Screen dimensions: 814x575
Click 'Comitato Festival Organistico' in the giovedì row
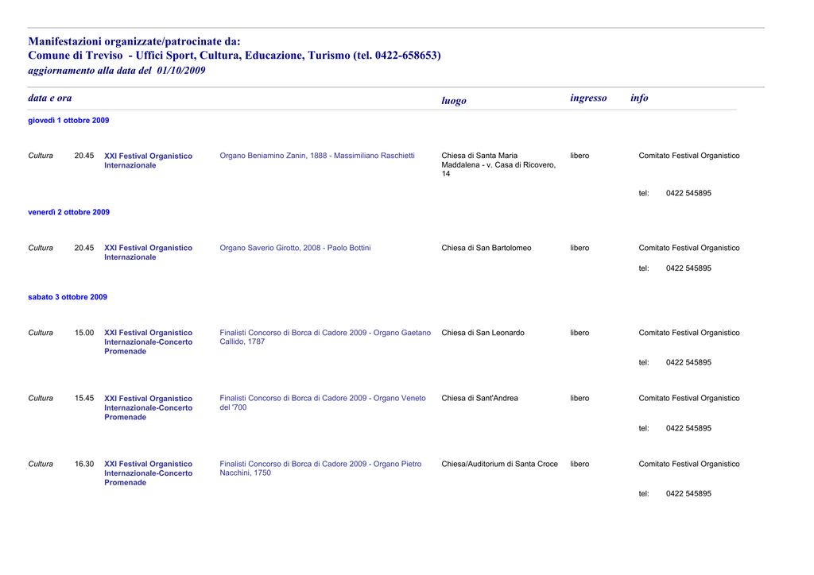[689, 156]
